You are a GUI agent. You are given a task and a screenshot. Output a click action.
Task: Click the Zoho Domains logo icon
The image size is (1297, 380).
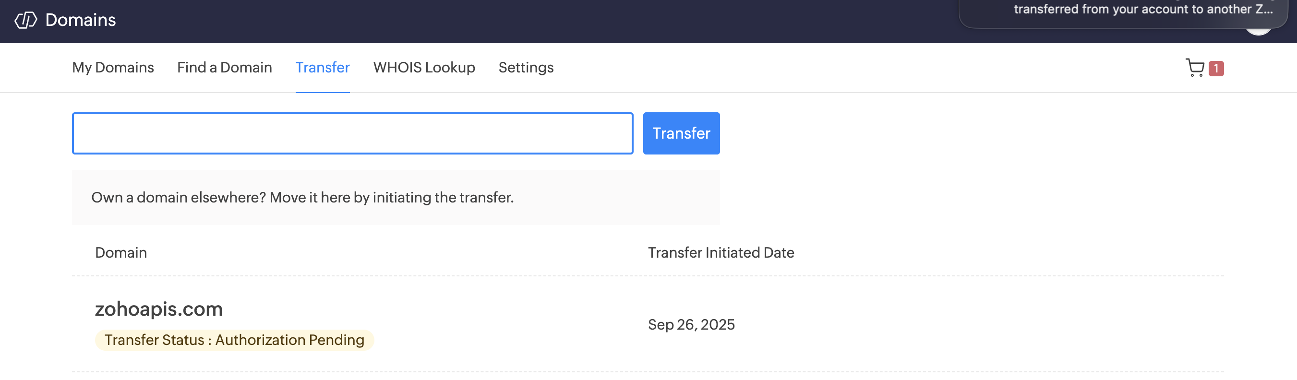tap(25, 20)
